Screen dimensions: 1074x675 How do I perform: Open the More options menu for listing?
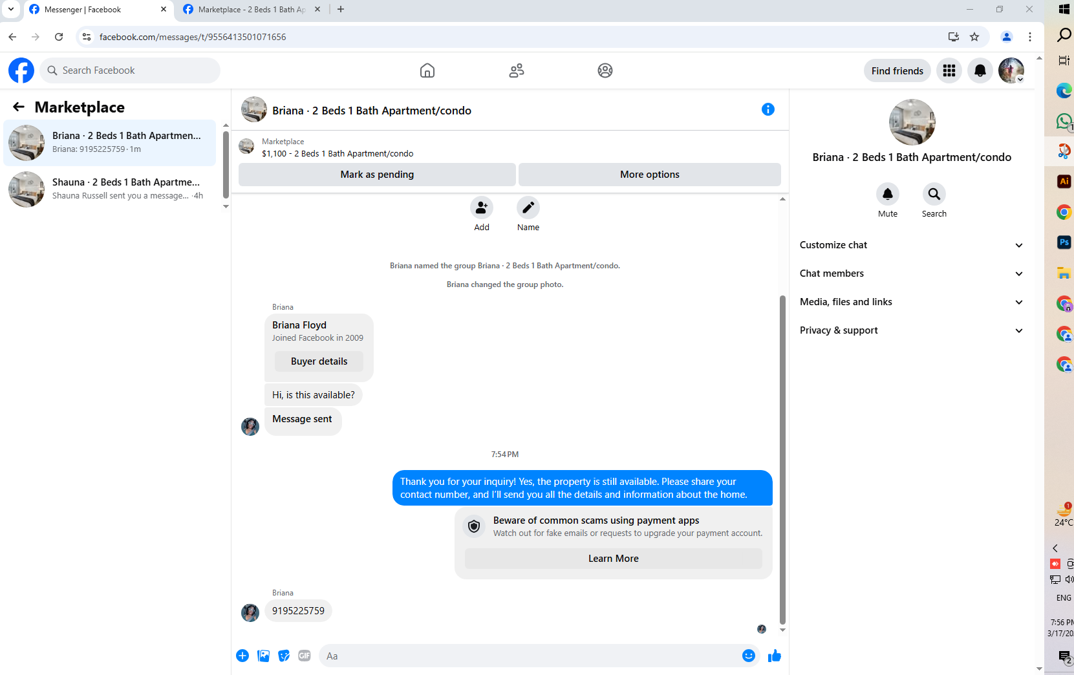click(x=650, y=175)
